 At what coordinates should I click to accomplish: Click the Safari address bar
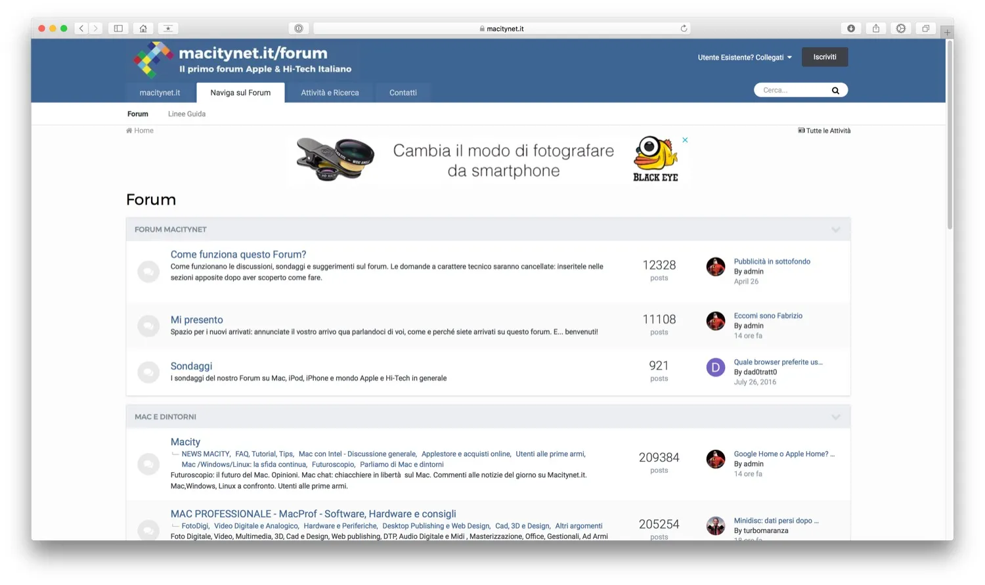(502, 28)
